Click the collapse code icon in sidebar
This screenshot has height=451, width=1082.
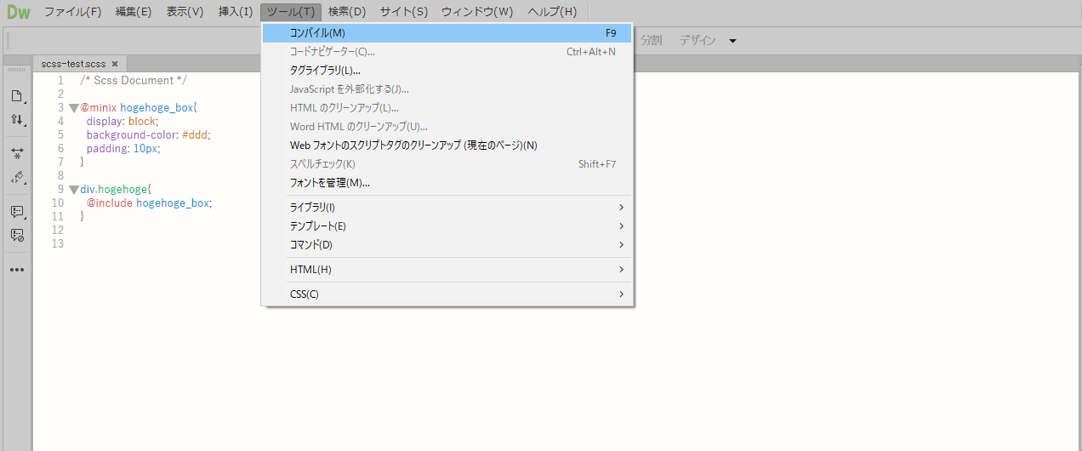(16, 154)
